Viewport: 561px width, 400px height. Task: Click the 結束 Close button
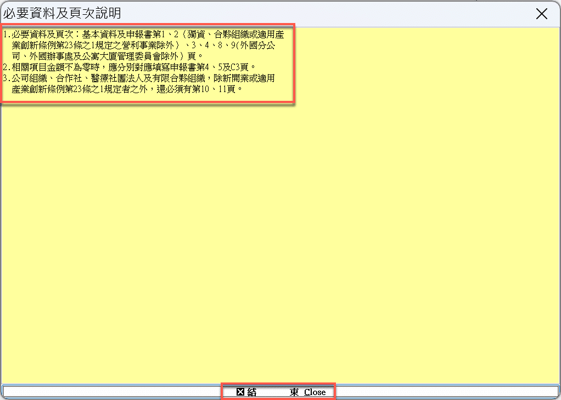(x=280, y=392)
